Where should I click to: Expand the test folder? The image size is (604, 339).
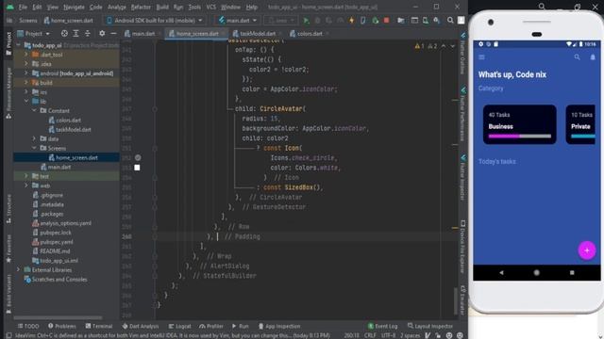pos(26,176)
